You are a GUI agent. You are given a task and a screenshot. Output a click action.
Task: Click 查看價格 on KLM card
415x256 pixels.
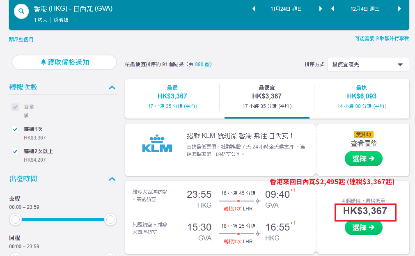364,144
